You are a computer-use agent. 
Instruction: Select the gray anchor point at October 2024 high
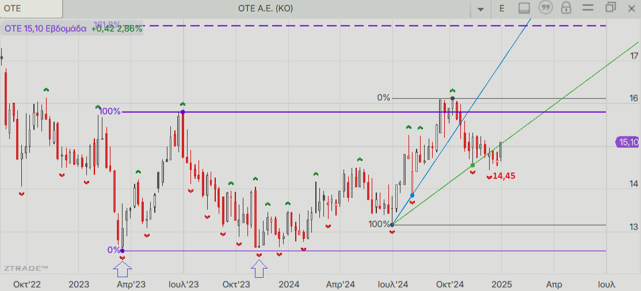click(x=452, y=98)
